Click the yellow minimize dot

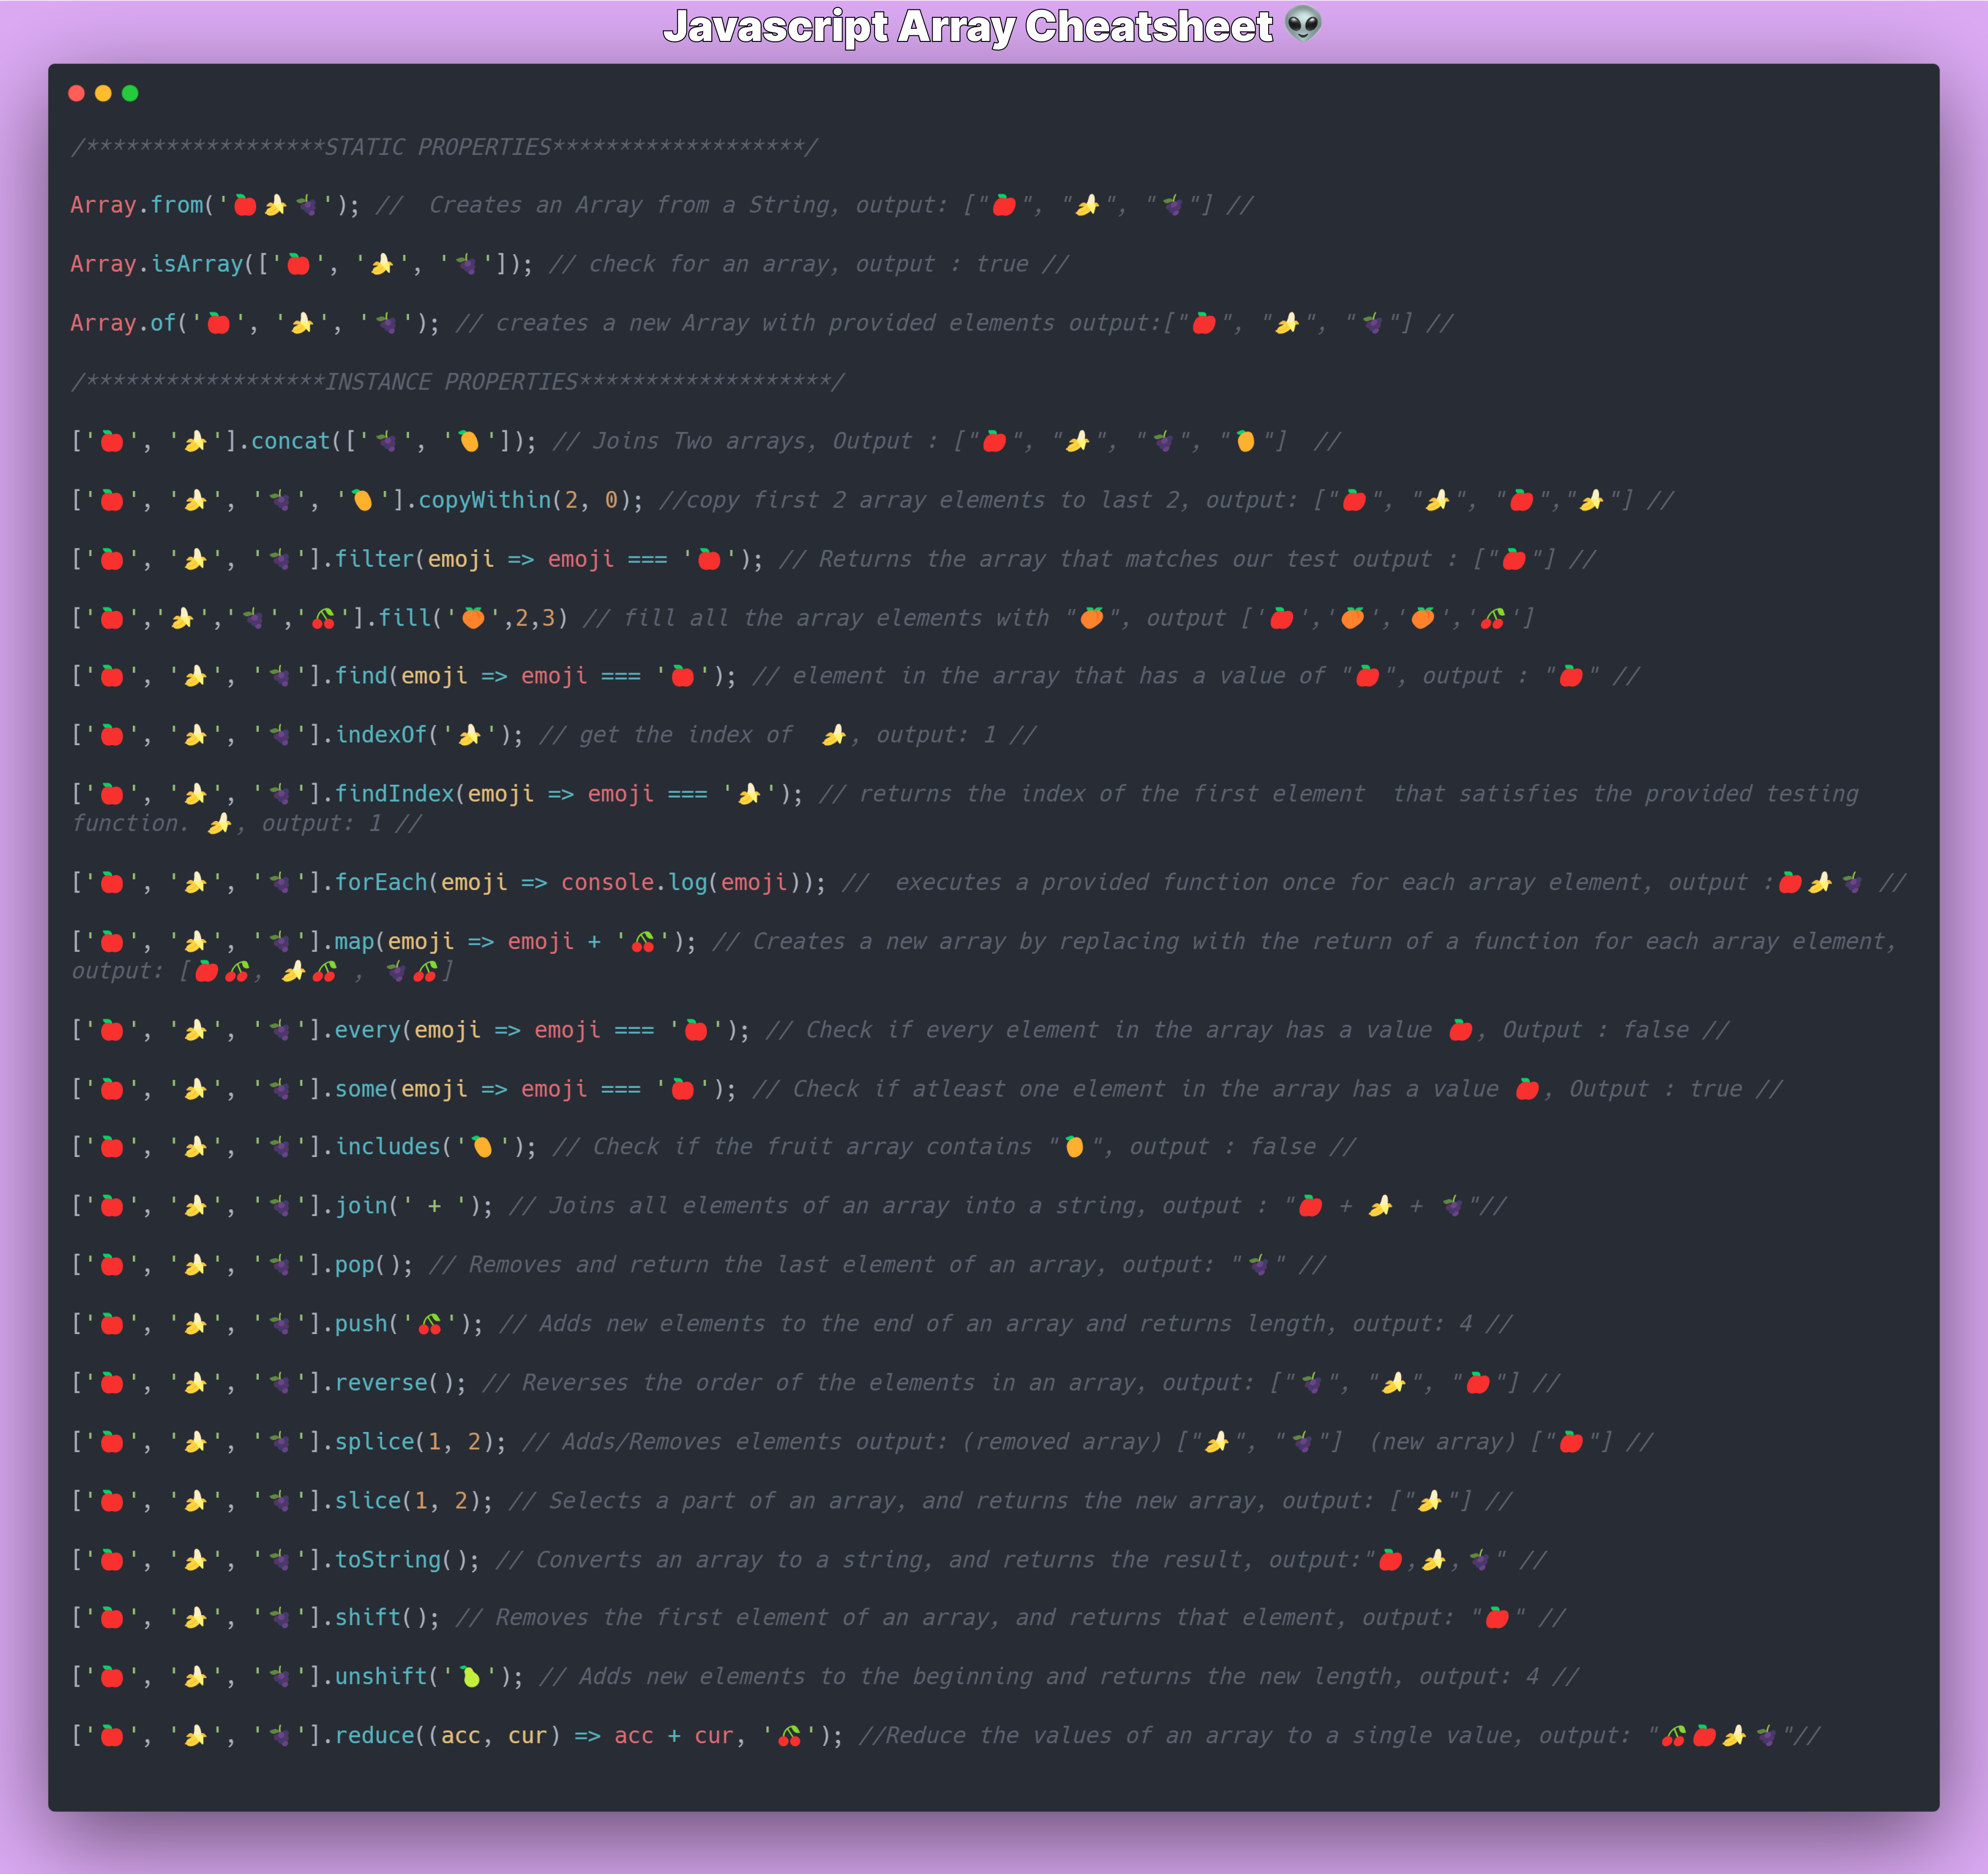coord(103,93)
